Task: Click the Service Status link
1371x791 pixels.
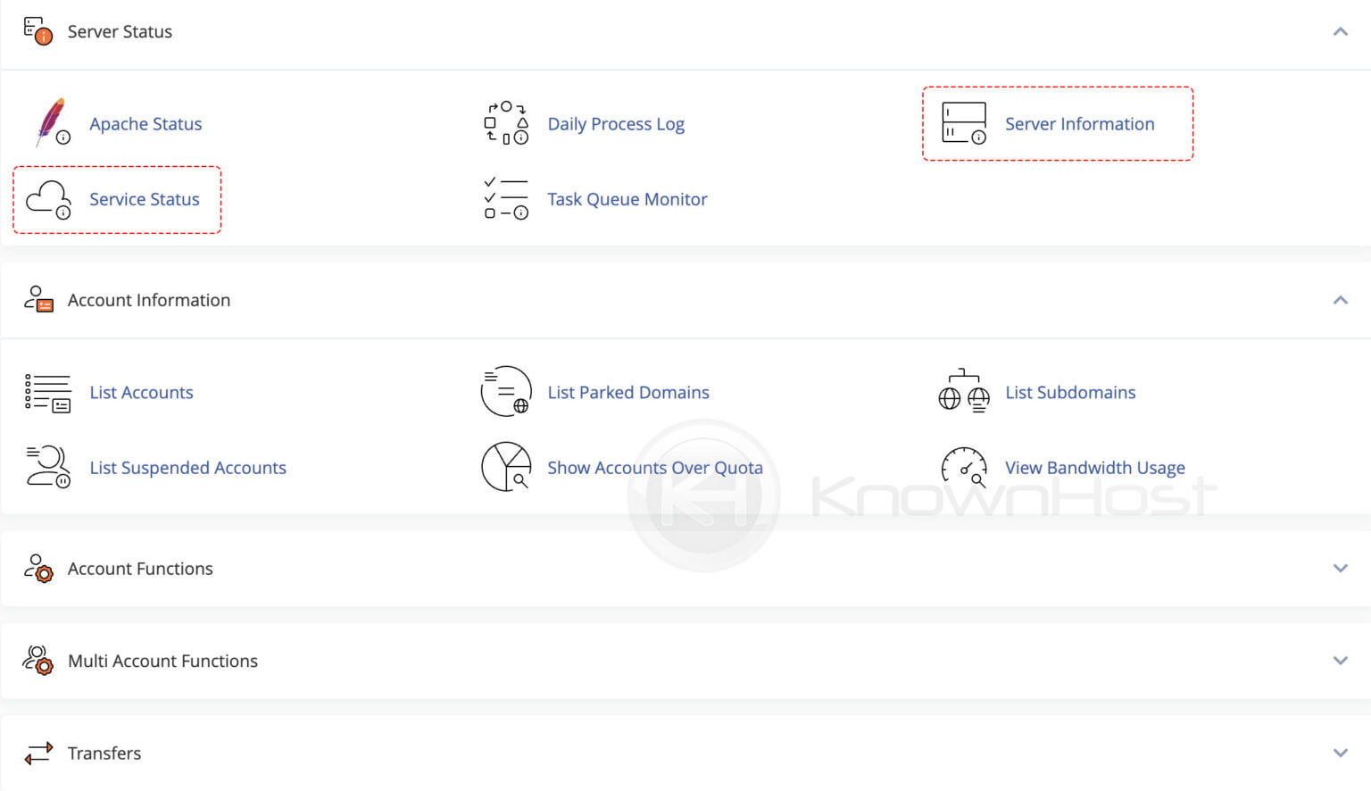Action: point(145,199)
